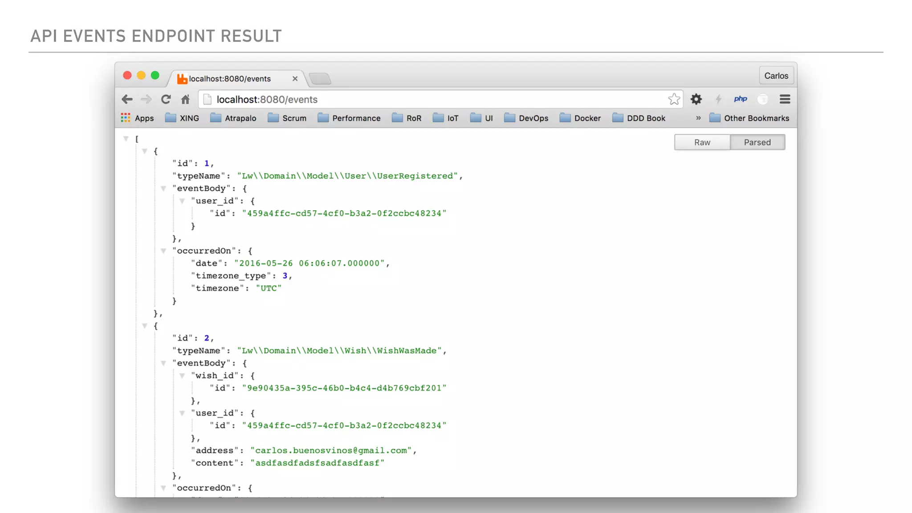
Task: Open the DDD Book bookmarks folder
Action: coord(639,118)
